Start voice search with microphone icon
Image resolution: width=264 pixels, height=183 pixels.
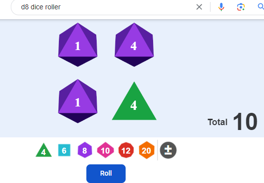[221, 7]
